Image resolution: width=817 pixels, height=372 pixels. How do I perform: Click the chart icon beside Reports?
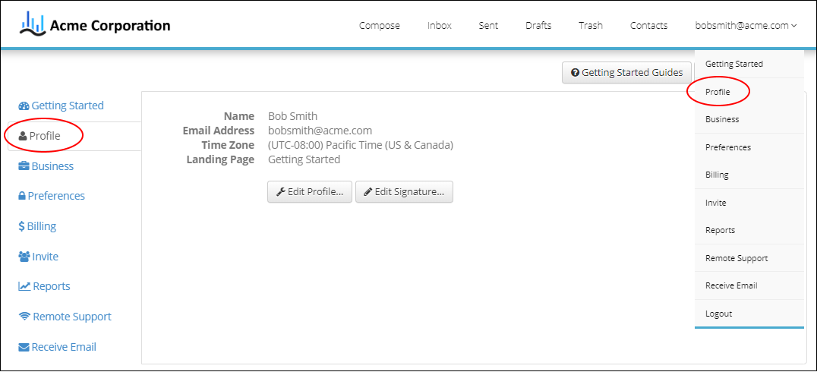(24, 286)
